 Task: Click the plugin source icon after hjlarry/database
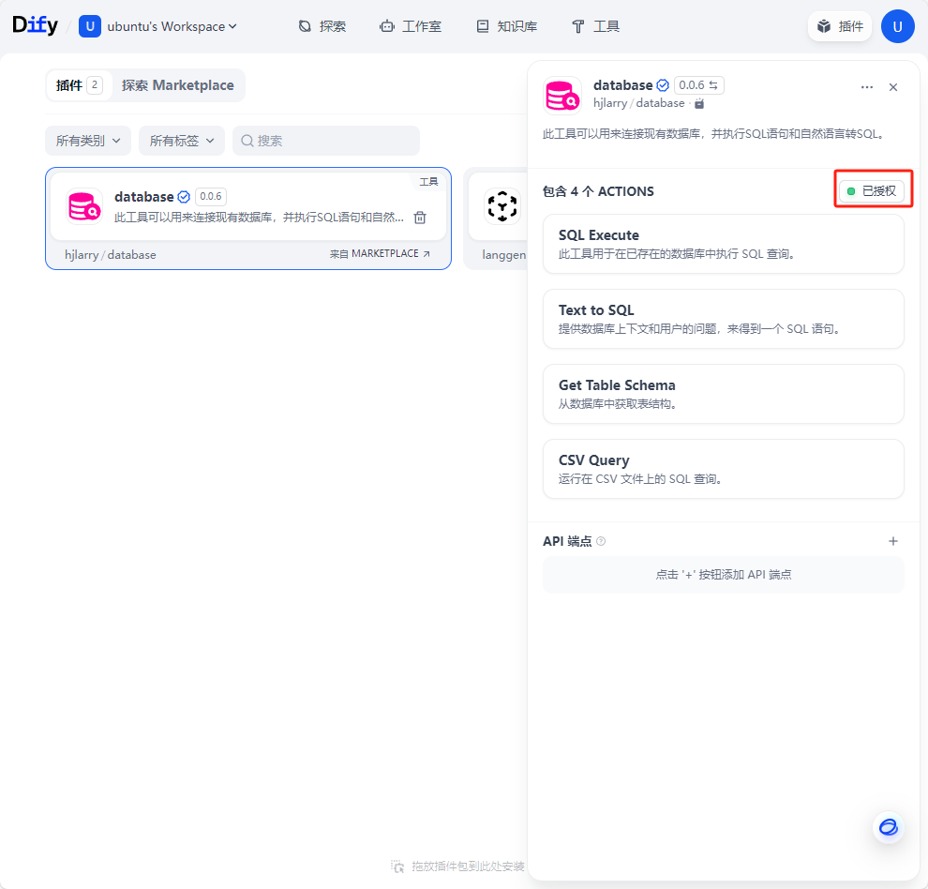click(x=699, y=104)
